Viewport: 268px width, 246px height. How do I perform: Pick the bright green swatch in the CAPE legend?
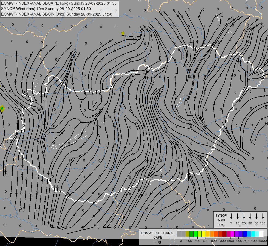(195, 234)
